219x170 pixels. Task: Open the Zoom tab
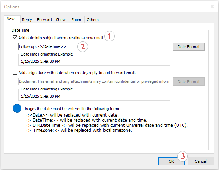(76, 20)
